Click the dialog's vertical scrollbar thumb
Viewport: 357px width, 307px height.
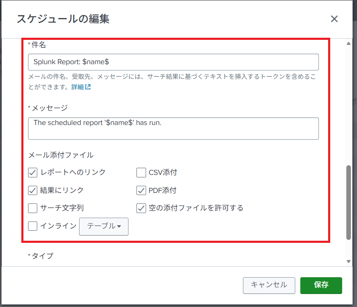(x=349, y=202)
